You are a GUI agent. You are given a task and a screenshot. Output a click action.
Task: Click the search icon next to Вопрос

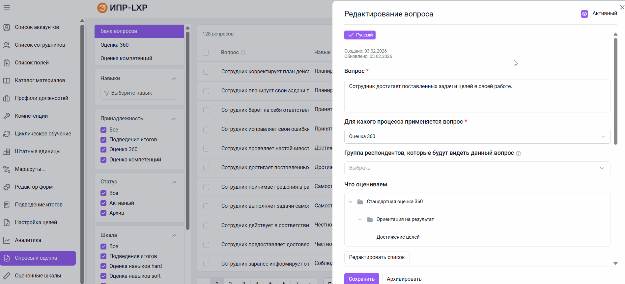(243, 53)
